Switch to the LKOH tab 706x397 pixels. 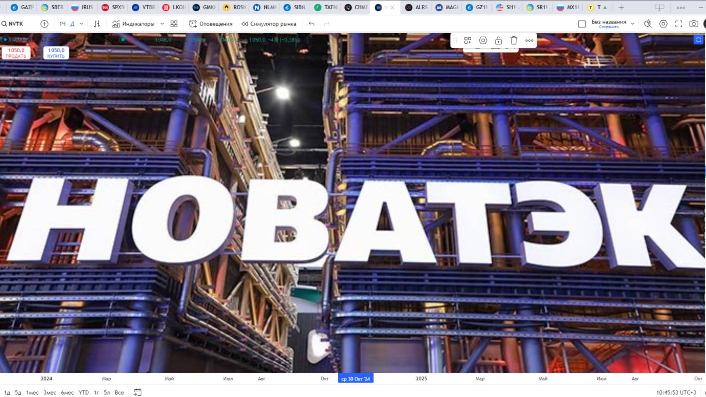(x=173, y=7)
